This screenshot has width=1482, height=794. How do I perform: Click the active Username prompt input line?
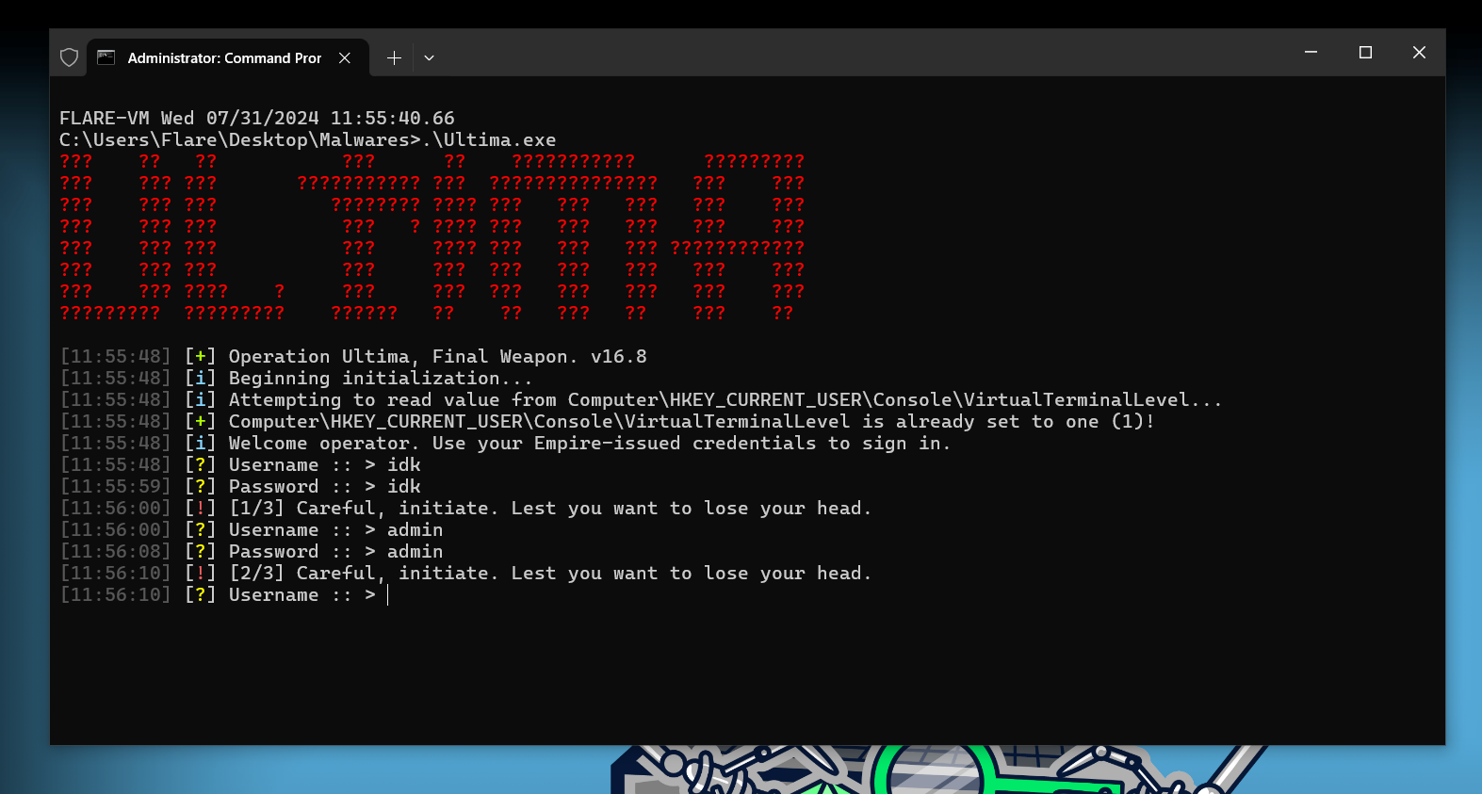coord(225,594)
